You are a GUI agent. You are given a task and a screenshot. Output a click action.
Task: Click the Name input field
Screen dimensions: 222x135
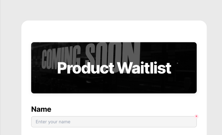(x=114, y=122)
